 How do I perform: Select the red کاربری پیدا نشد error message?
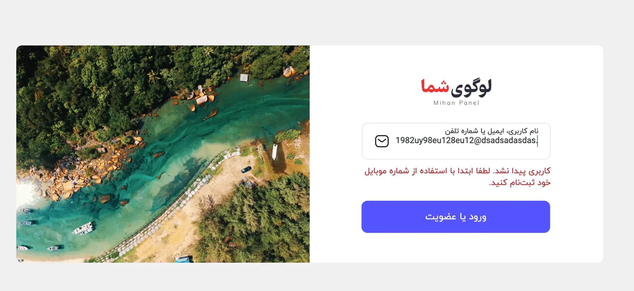pos(457,177)
